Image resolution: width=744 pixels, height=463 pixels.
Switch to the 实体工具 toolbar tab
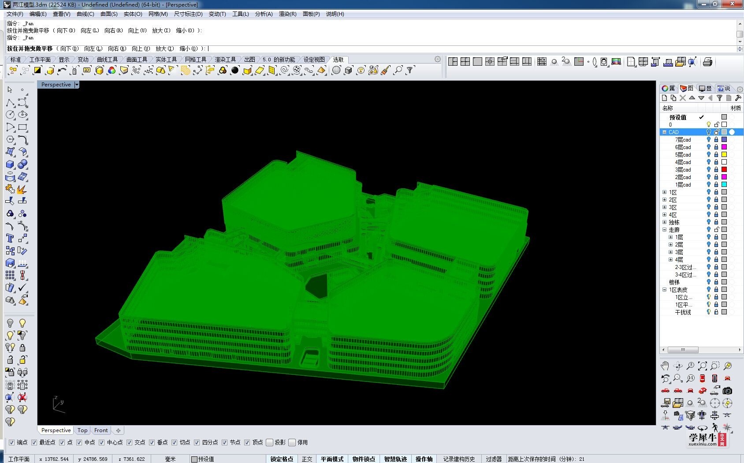click(x=166, y=60)
